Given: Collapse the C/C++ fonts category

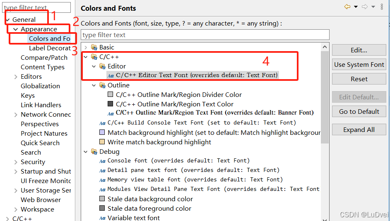Looking at the screenshot, I should tap(86, 57).
